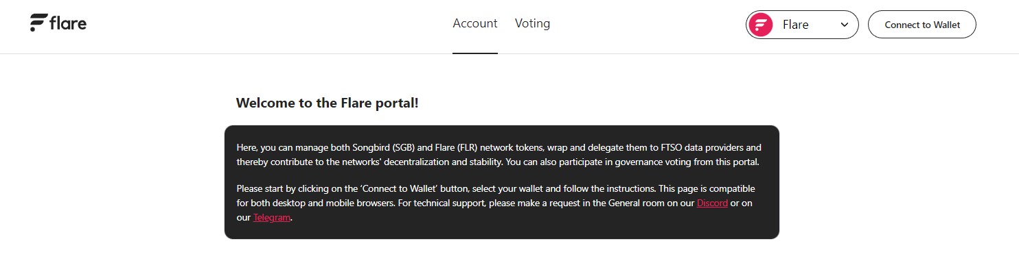Screen dimensions: 1019x274
Task: Open the Telegram link
Action: pyautogui.click(x=272, y=217)
